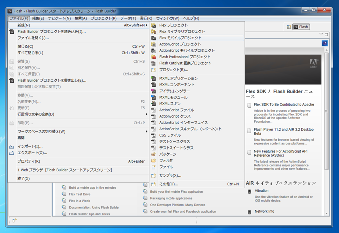Toggle the Flash perspective button

[x=301, y=27]
